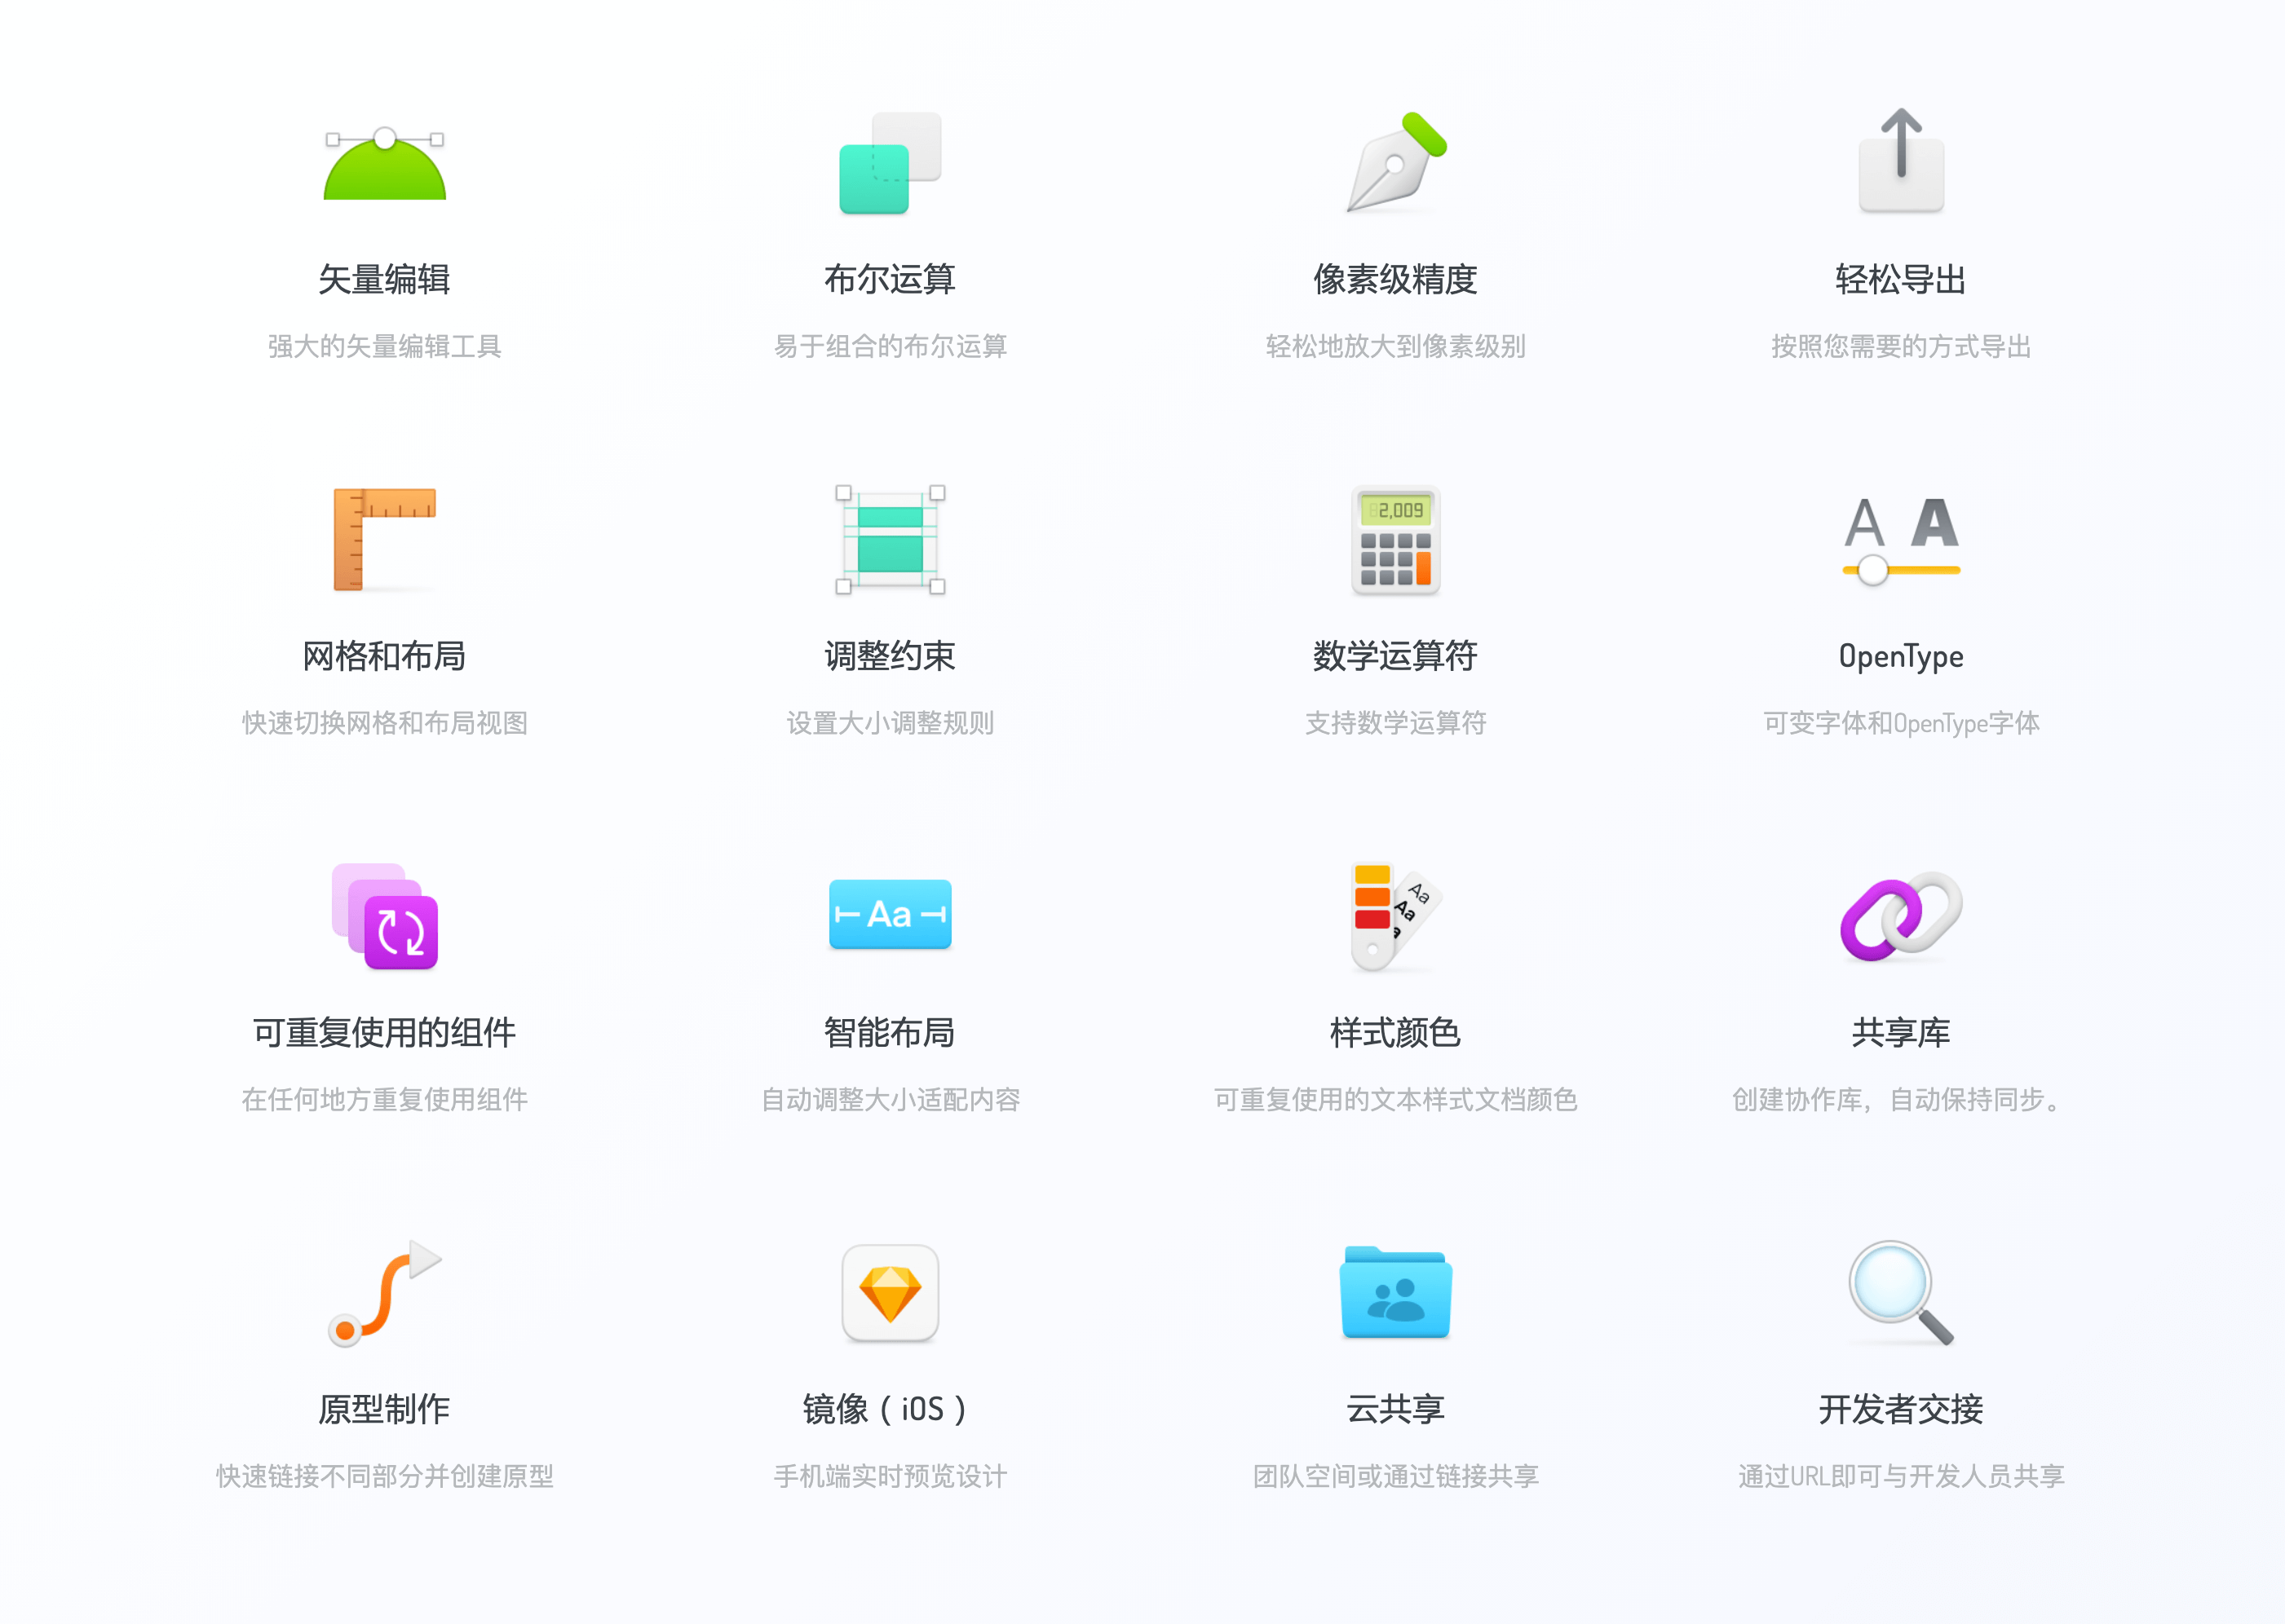This screenshot has height=1624, width=2285.
Task: Click the blue Aa smart layout icon
Action: pyautogui.click(x=890, y=914)
